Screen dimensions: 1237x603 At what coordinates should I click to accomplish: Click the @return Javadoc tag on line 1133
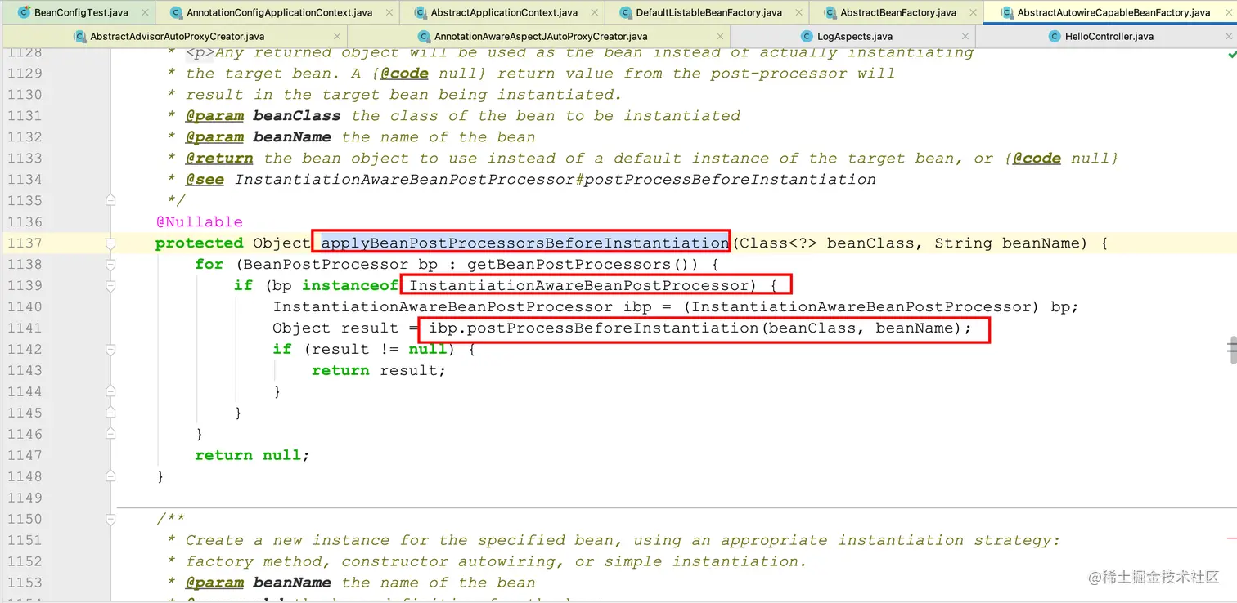[x=219, y=158]
